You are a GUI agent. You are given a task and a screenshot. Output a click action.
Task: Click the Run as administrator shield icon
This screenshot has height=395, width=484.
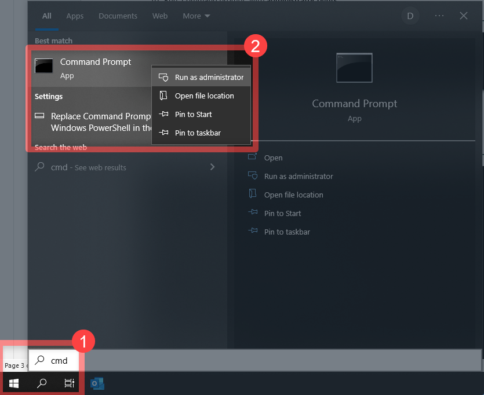pyautogui.click(x=163, y=76)
